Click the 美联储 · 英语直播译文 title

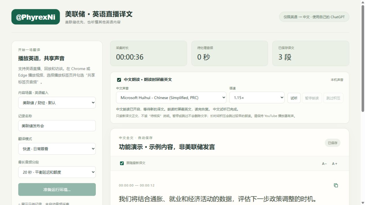(x=99, y=14)
